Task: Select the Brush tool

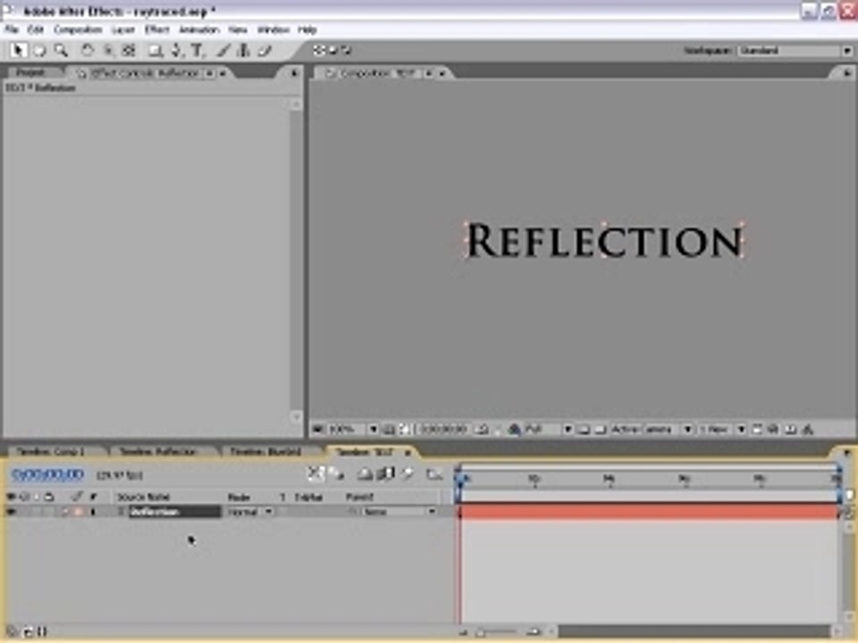Action: point(223,51)
